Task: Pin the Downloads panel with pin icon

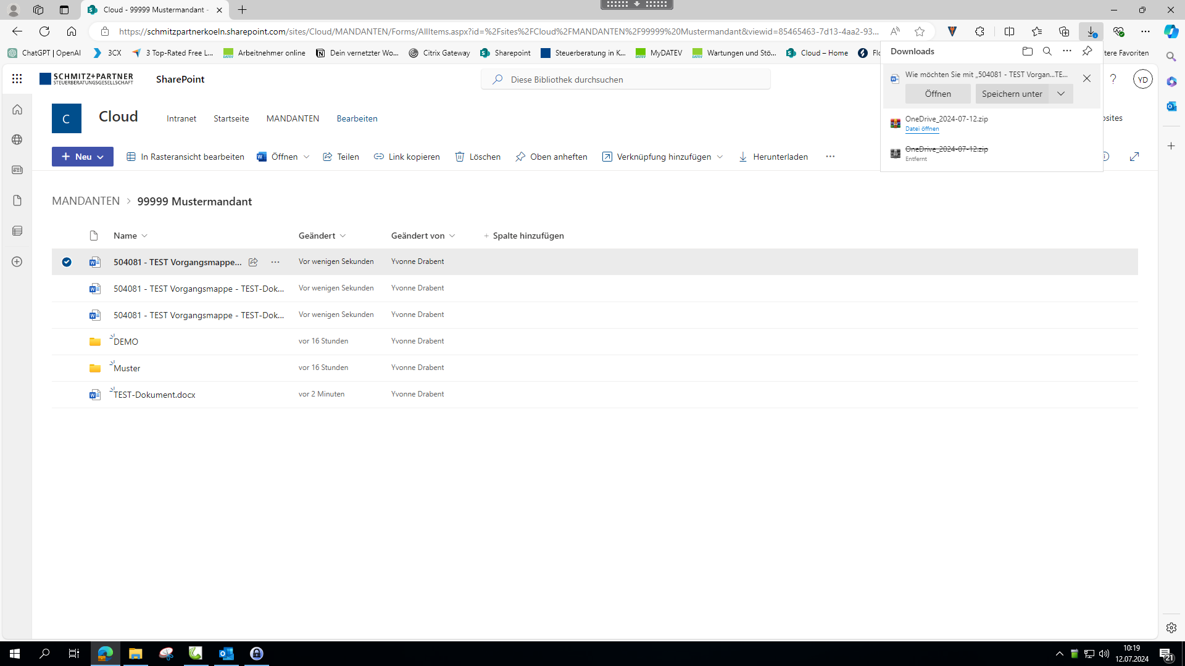Action: point(1087,51)
